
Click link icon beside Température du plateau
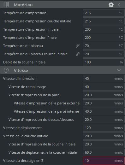78,46
